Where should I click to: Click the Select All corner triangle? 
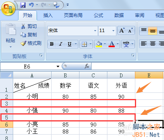7,75
